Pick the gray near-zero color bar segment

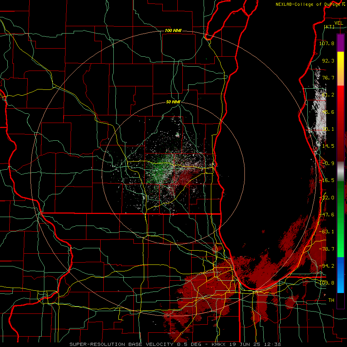coord(340,172)
